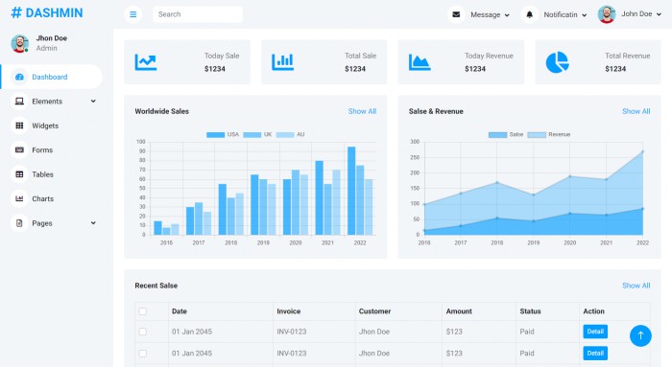Toggle the sidebar hamburger menu icon
672x367 pixels.
point(133,14)
